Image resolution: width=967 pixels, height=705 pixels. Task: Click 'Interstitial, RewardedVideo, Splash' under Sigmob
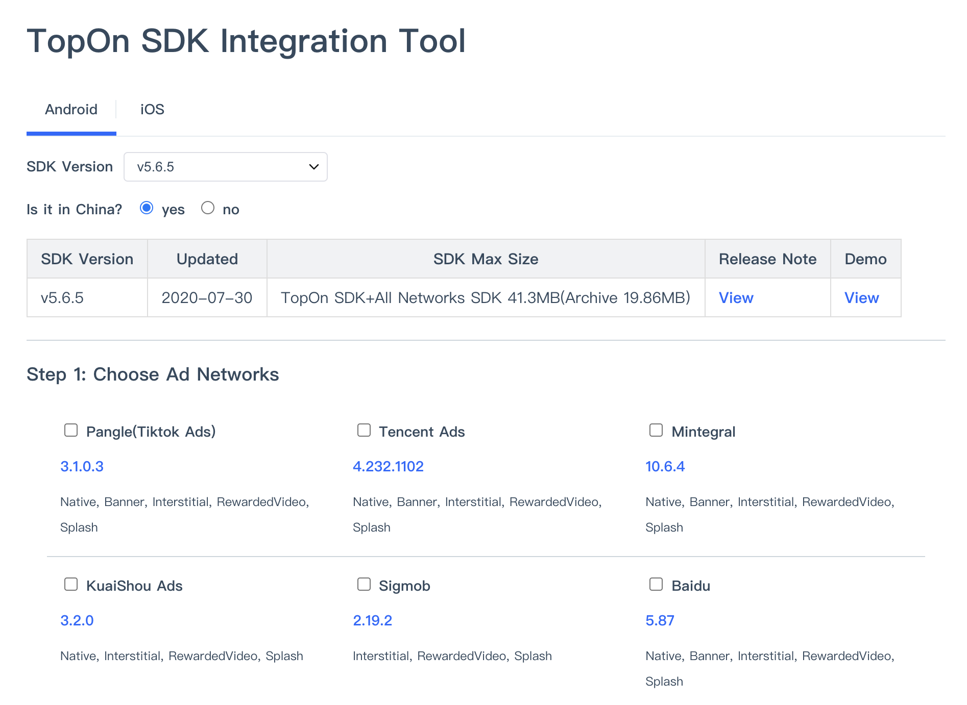coord(452,656)
